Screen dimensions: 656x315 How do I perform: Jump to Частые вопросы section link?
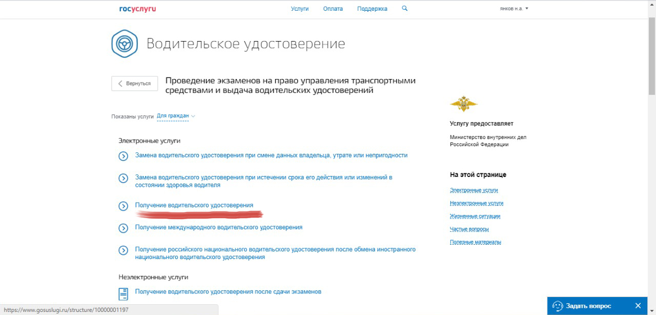click(x=469, y=229)
